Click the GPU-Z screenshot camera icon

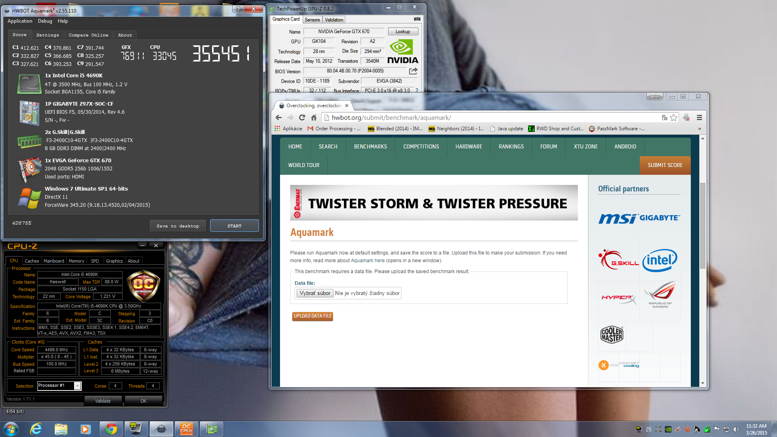[x=417, y=19]
